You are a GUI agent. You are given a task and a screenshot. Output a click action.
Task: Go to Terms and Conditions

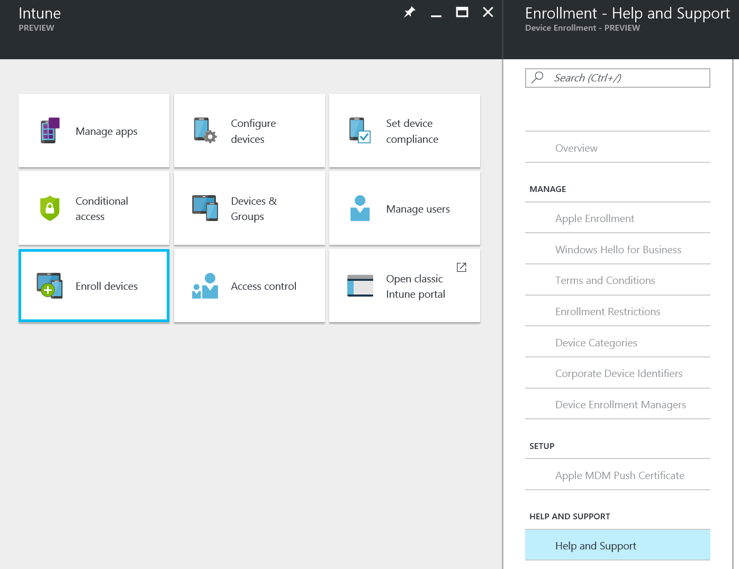click(605, 280)
